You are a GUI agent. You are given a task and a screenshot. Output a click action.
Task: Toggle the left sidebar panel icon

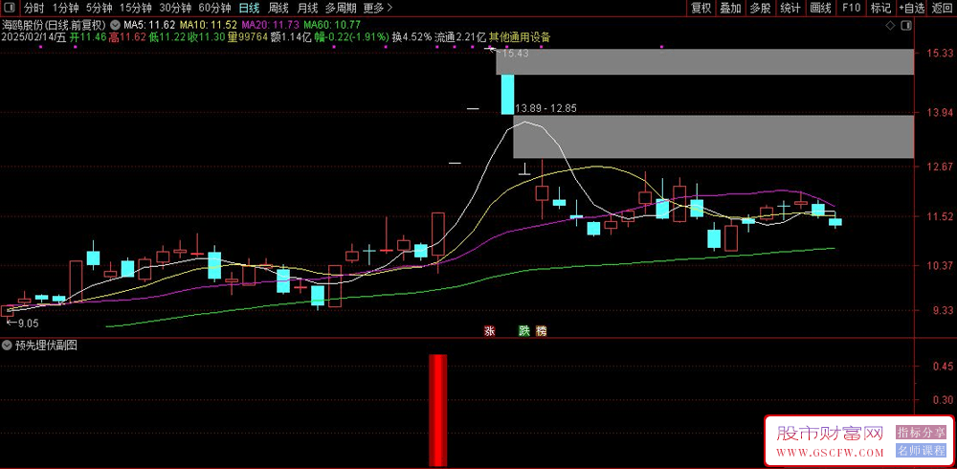[x=11, y=8]
